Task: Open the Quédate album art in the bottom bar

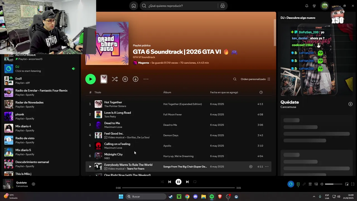Action: (8, 184)
